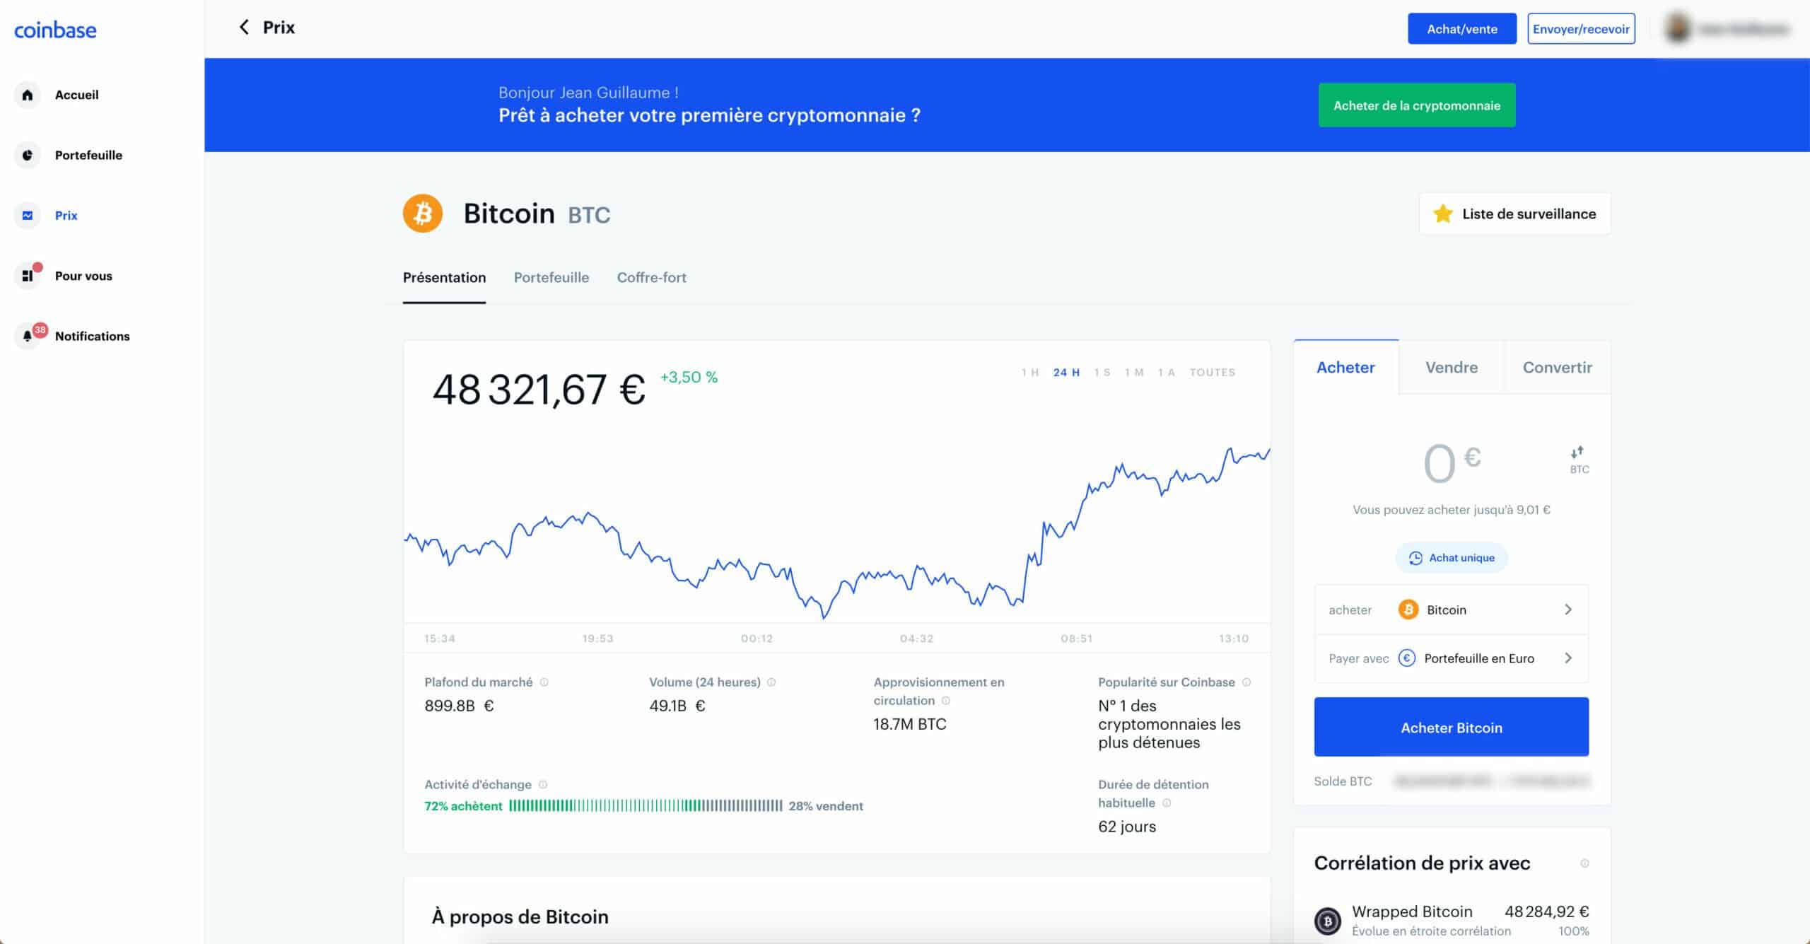
Task: Click the Accueil home icon
Action: click(28, 95)
